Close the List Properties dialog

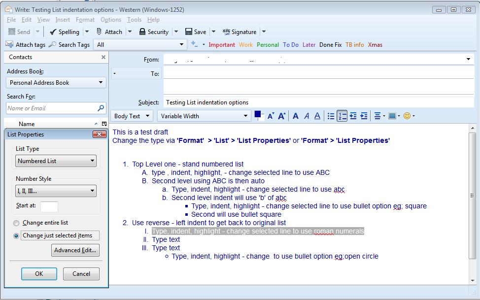click(99, 134)
